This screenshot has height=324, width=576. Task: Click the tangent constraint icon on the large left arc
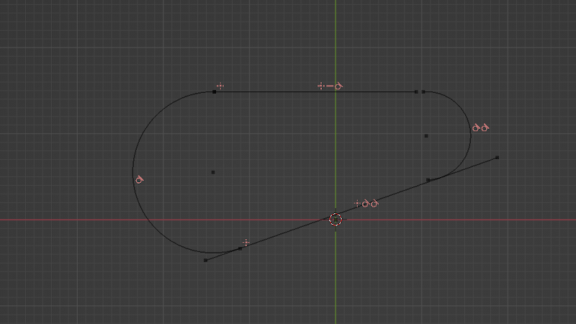[139, 179]
